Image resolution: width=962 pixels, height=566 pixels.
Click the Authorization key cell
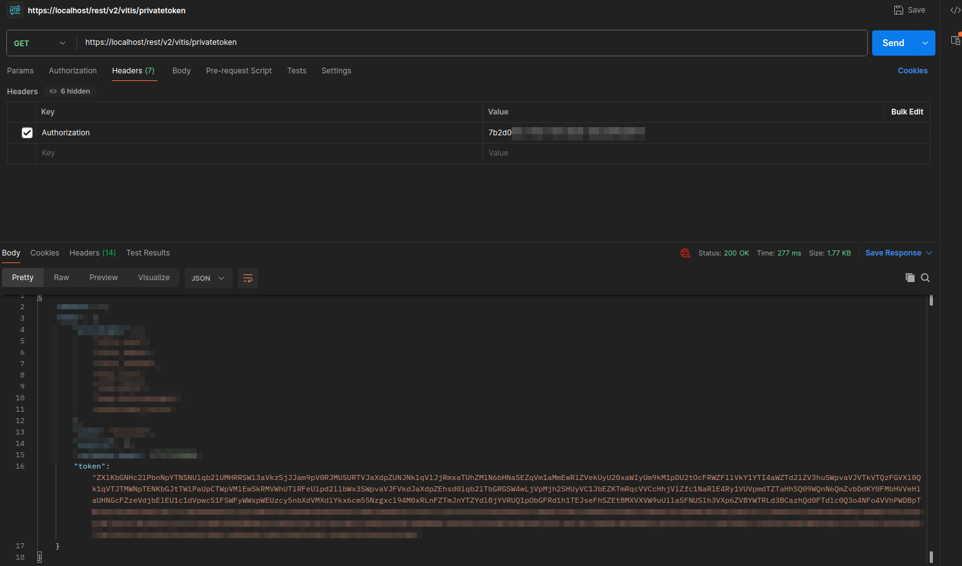click(x=259, y=133)
